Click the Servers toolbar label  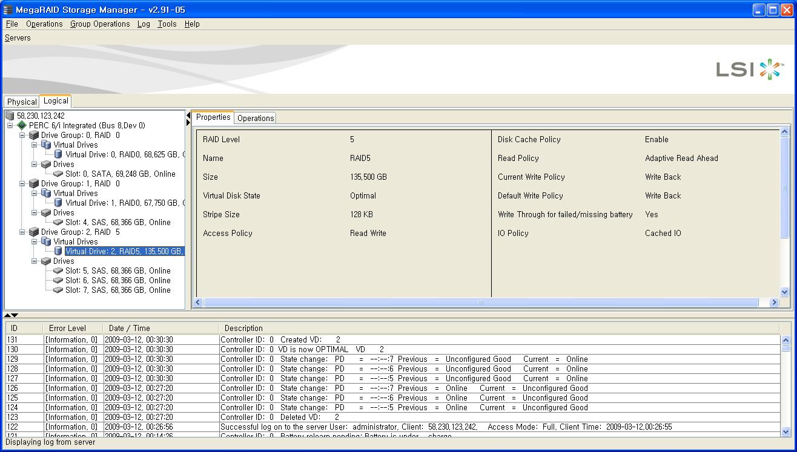coord(18,38)
